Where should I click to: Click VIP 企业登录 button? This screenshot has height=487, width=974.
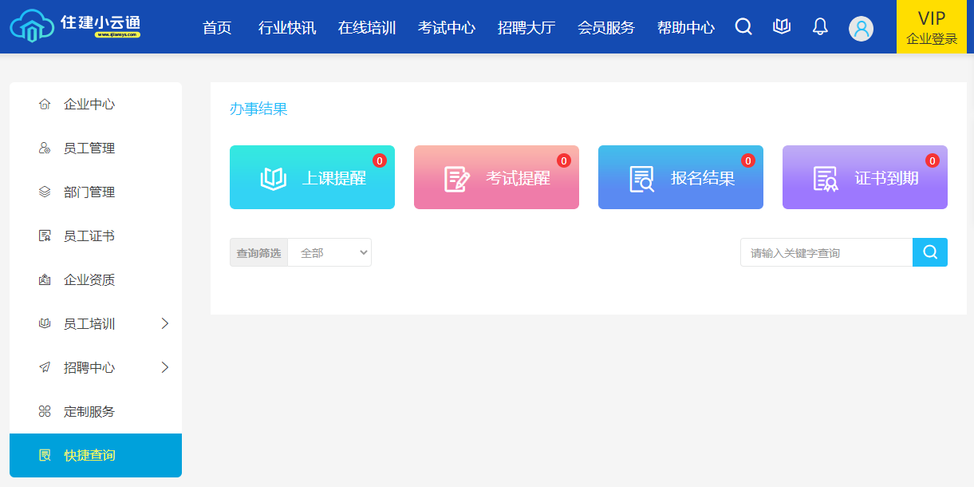pyautogui.click(x=932, y=27)
